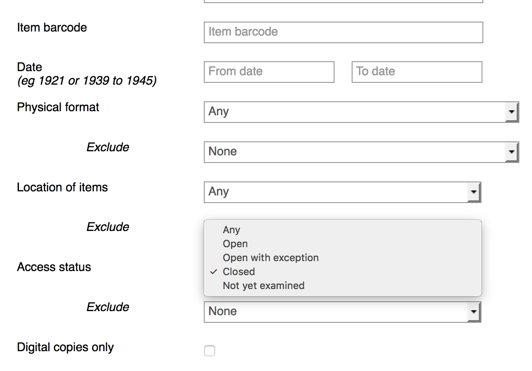Select the checked Closed option
Screen dimensions: 532x371
coord(239,272)
